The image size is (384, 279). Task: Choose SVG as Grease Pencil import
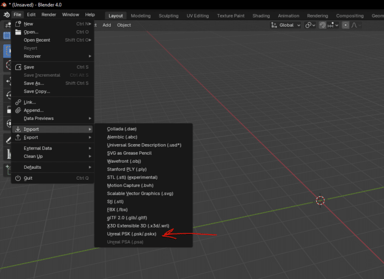tap(144, 153)
